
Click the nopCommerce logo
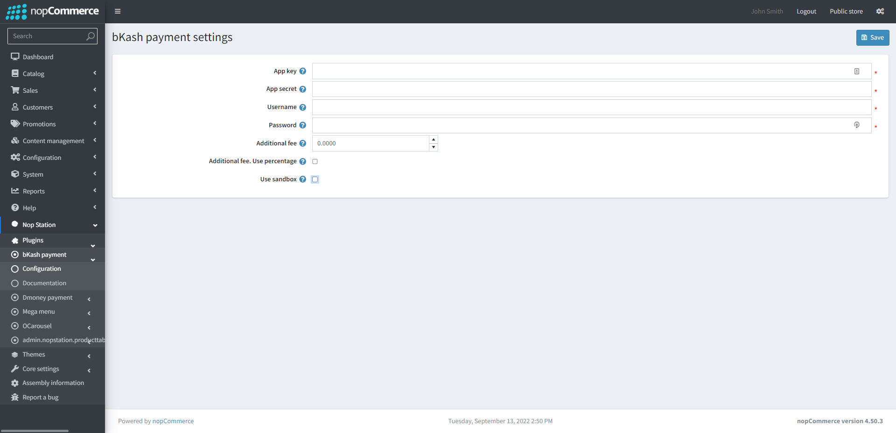[x=52, y=12]
